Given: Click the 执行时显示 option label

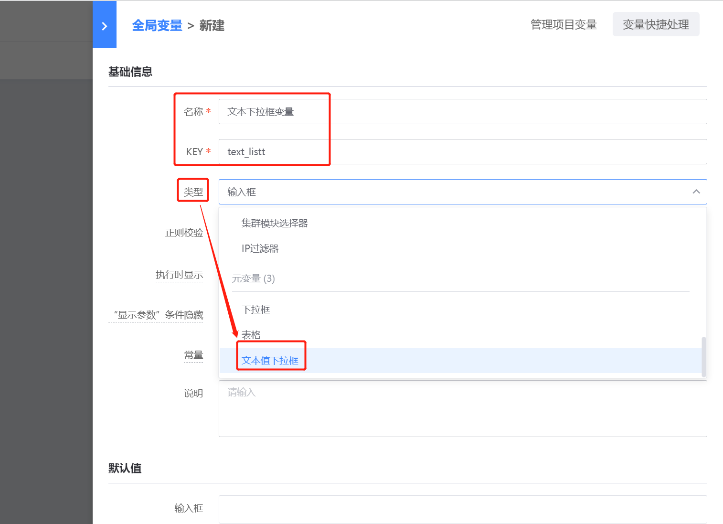Looking at the screenshot, I should [180, 275].
